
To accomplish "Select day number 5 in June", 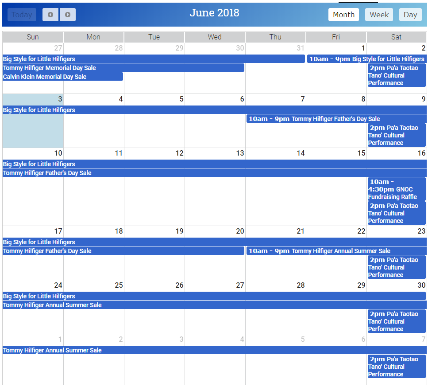I will (181, 99).
